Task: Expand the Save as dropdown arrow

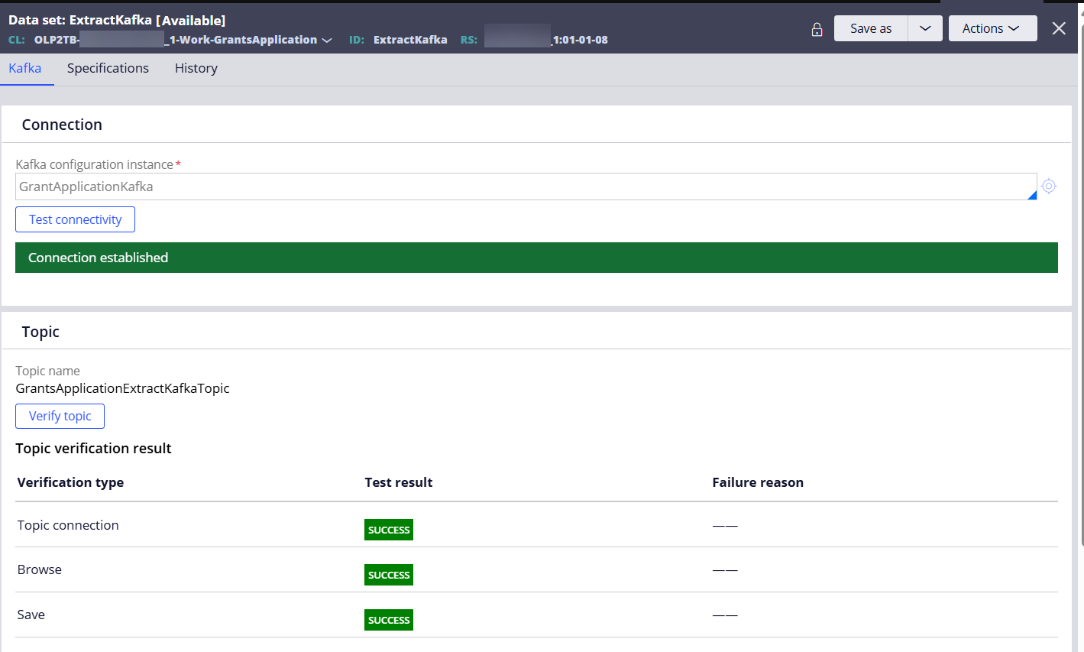Action: pos(925,28)
